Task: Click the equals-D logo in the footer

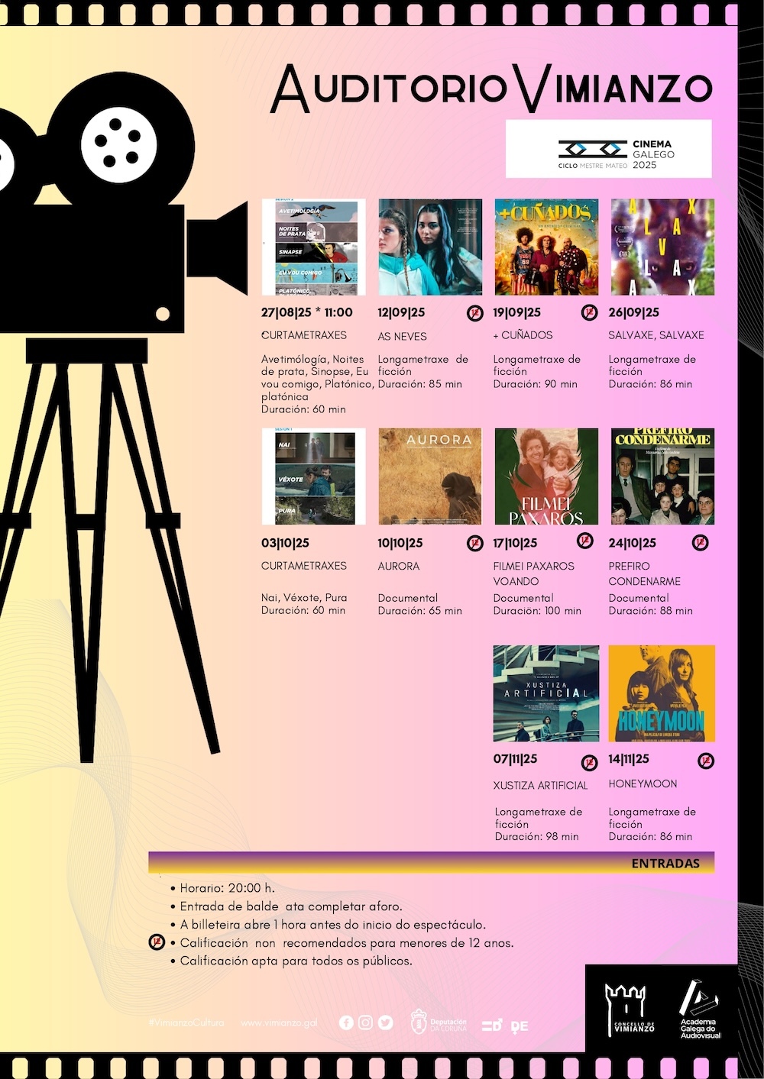Action: (492, 1026)
